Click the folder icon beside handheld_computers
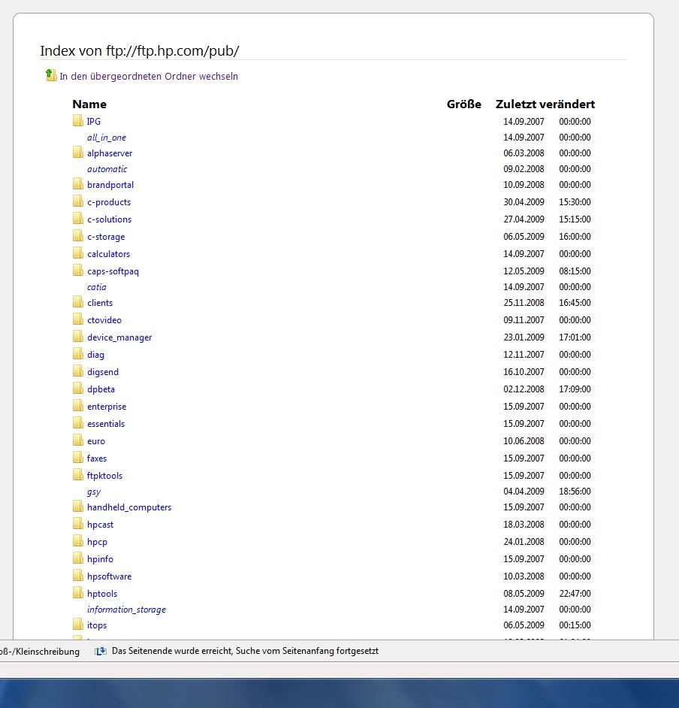This screenshot has height=708, width=679. [78, 506]
